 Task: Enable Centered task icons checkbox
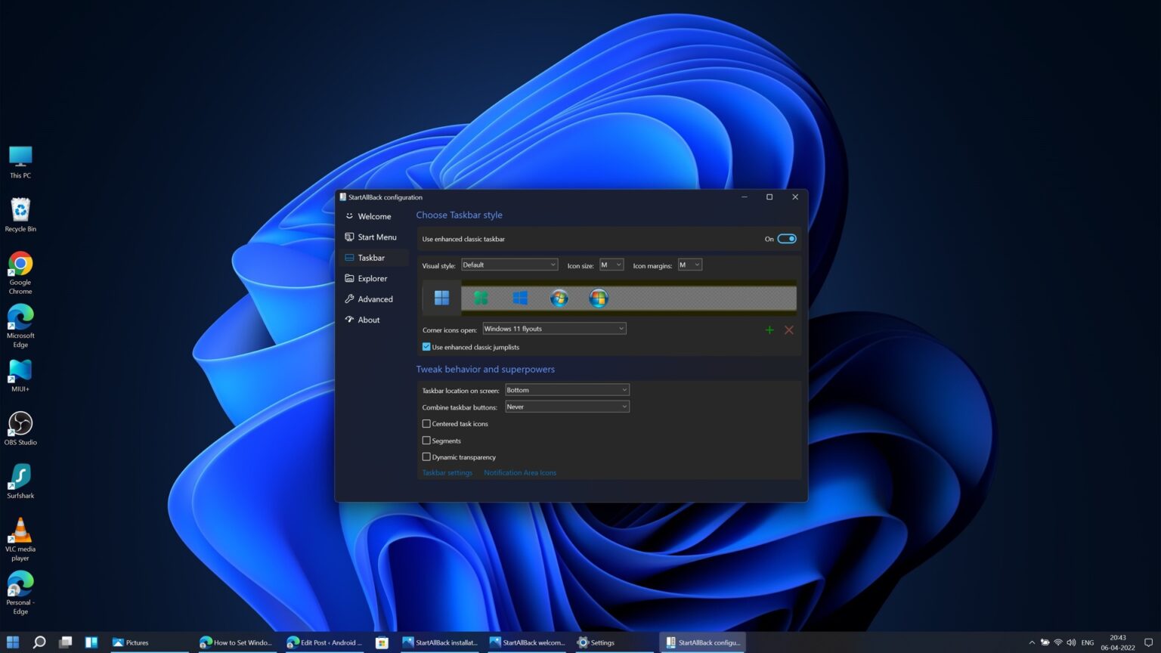click(426, 424)
